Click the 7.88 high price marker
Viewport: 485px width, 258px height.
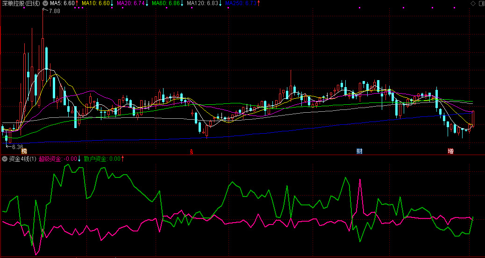(54, 10)
